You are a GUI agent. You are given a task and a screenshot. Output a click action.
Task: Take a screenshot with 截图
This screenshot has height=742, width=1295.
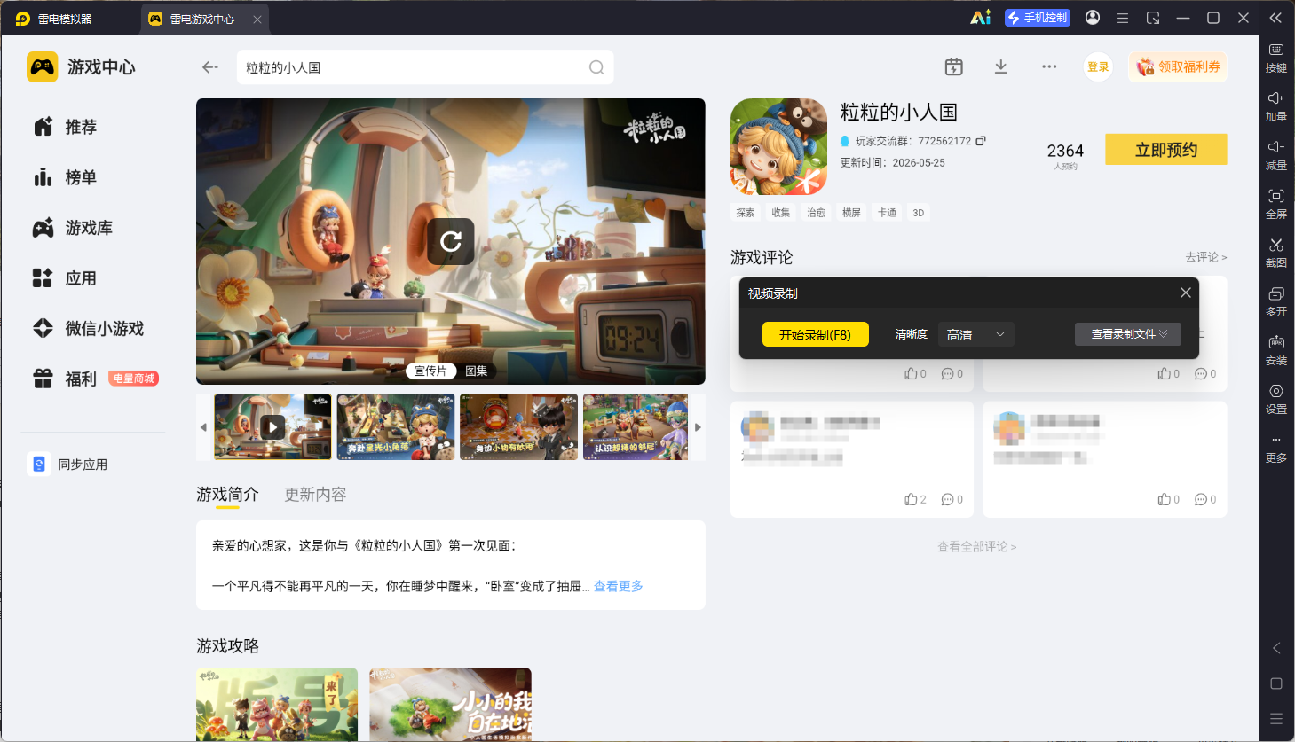1276,253
